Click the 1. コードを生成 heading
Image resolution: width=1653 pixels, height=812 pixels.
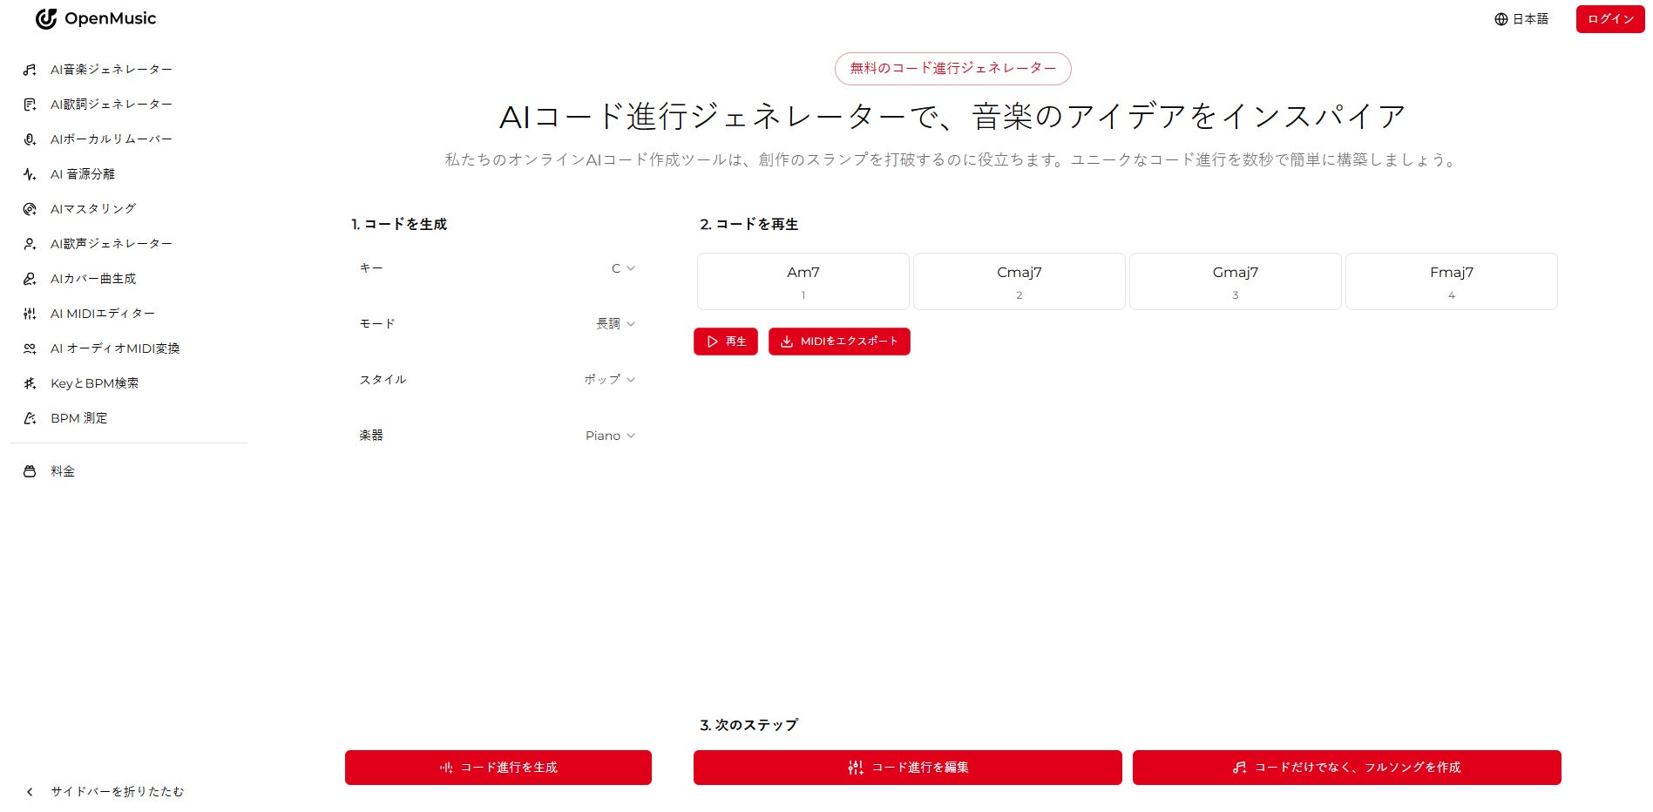click(x=399, y=225)
